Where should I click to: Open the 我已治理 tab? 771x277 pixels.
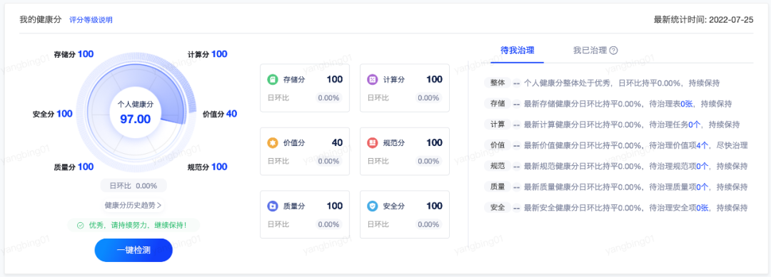tap(590, 51)
